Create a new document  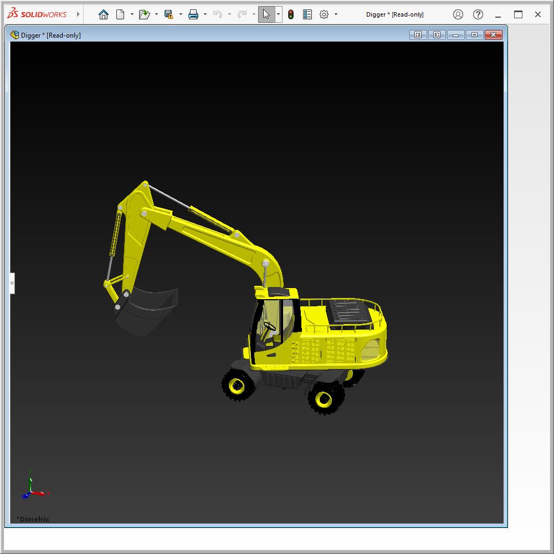(120, 14)
